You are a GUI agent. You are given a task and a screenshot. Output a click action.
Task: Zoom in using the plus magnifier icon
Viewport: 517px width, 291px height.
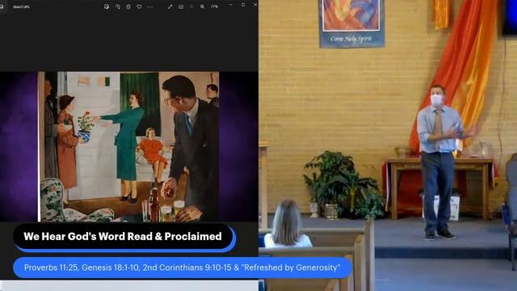coord(202,6)
